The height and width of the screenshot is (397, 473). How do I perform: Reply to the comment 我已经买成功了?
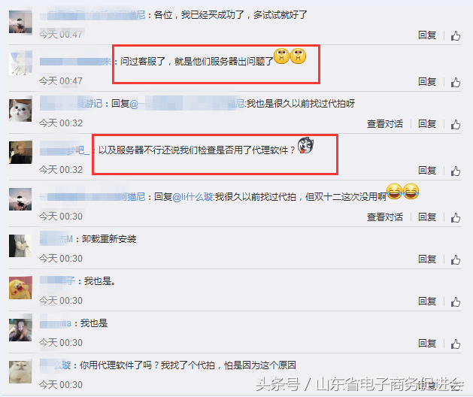click(x=427, y=35)
